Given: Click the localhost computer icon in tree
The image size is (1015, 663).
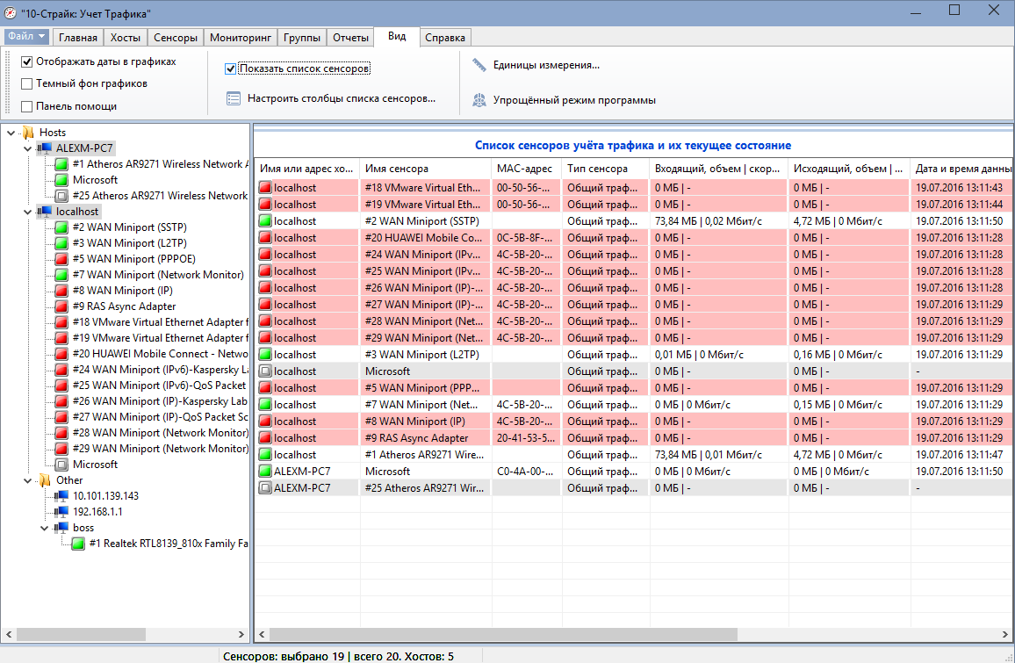Looking at the screenshot, I should [x=45, y=211].
